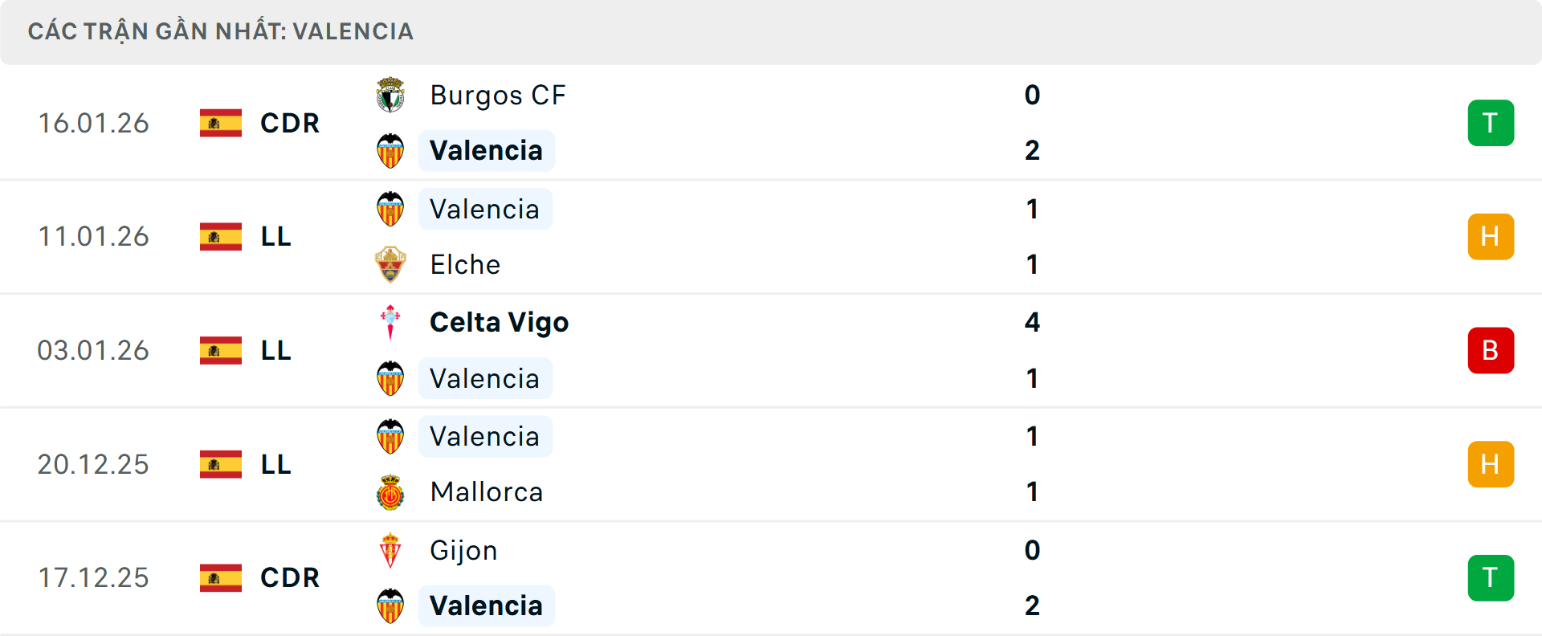Click the CDR label on 17.12.25
Viewport: 1542px width, 636px height.
[289, 578]
